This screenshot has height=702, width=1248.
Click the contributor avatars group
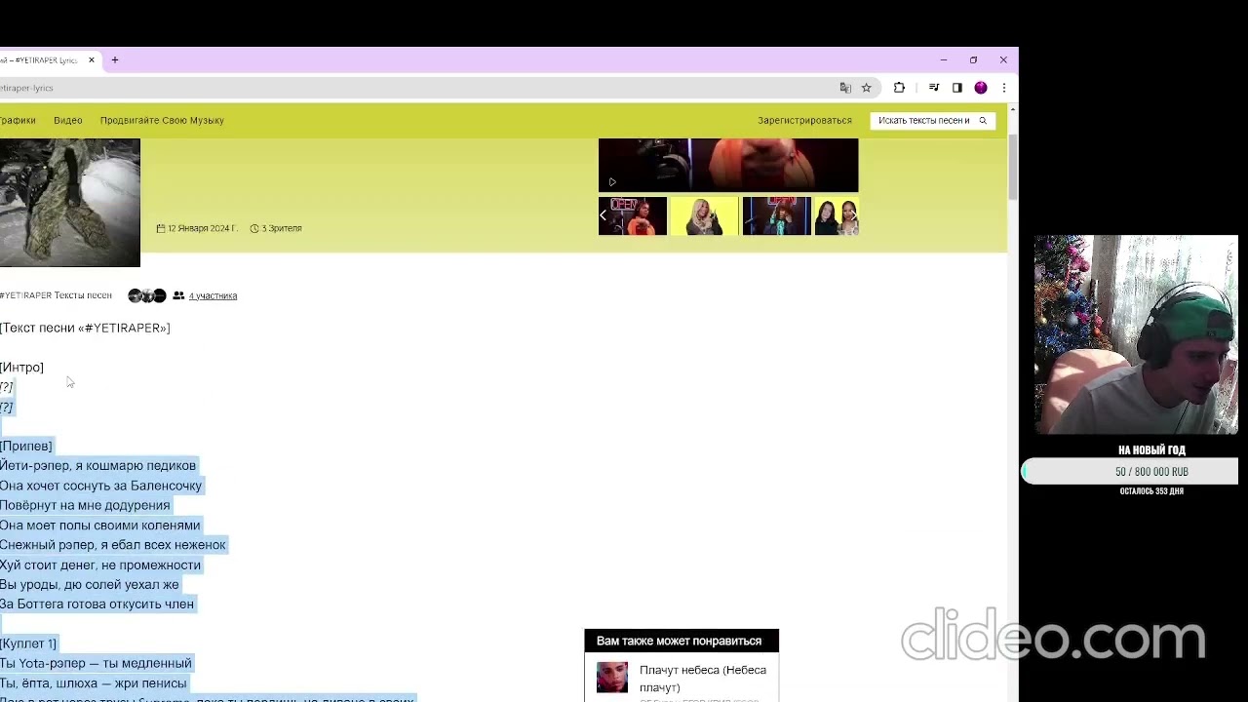[147, 295]
